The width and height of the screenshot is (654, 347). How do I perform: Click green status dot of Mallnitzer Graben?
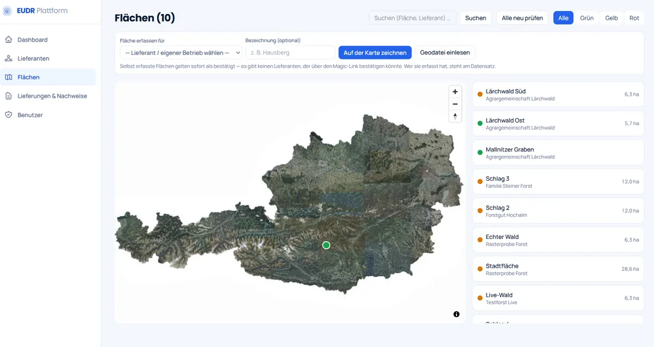tap(480, 153)
